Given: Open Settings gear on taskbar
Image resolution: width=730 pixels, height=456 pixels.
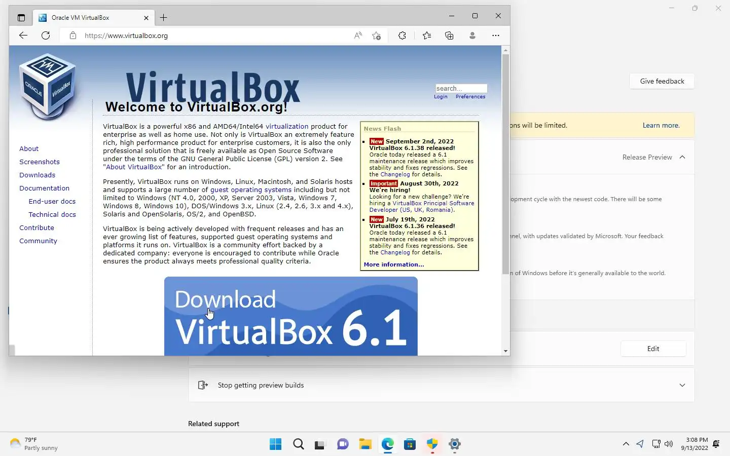Looking at the screenshot, I should click(x=455, y=444).
